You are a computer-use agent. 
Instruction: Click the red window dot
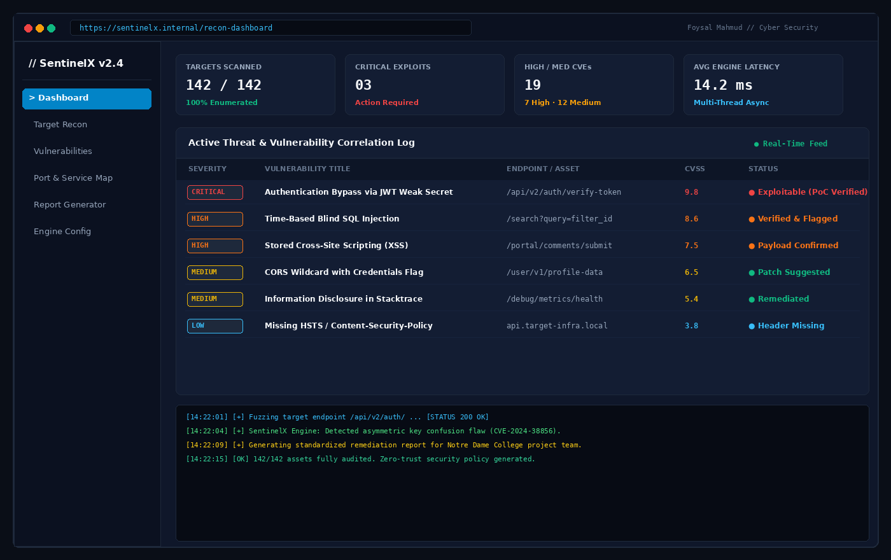28,28
